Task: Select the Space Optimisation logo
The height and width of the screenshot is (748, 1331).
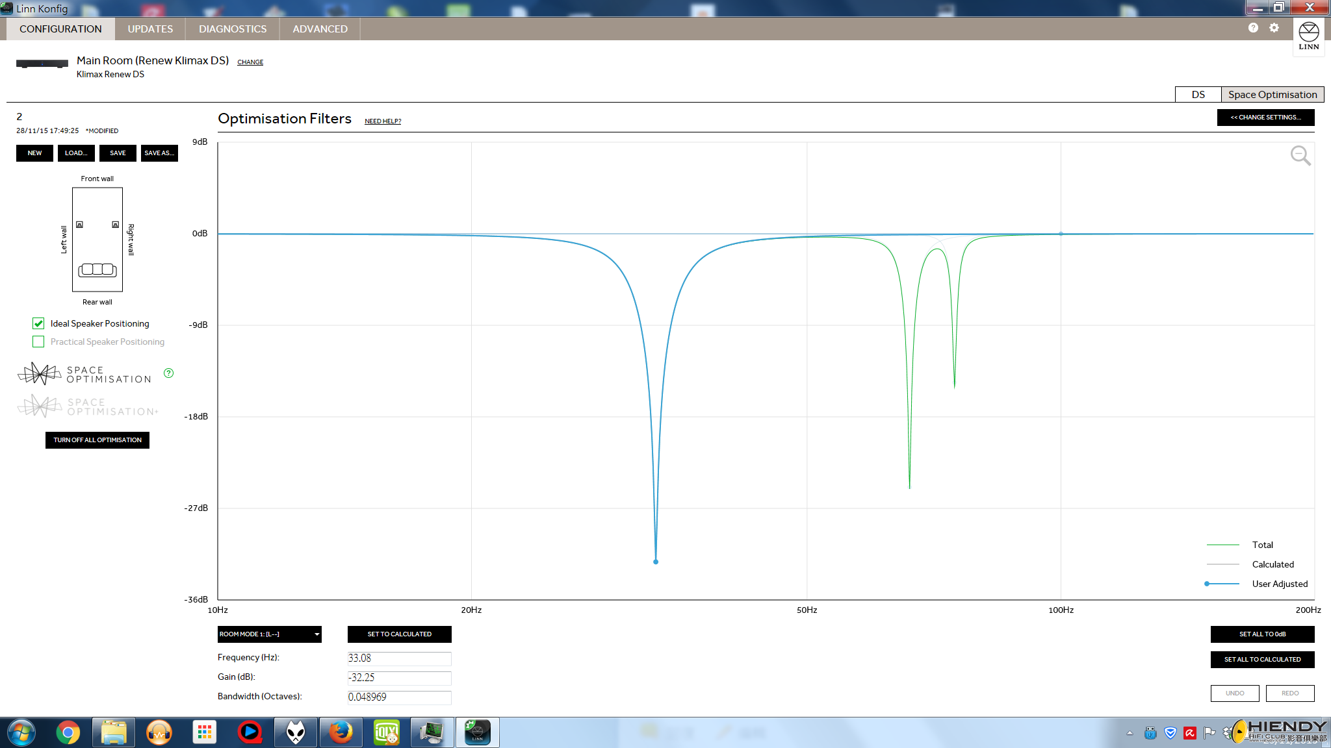Action: 84,374
